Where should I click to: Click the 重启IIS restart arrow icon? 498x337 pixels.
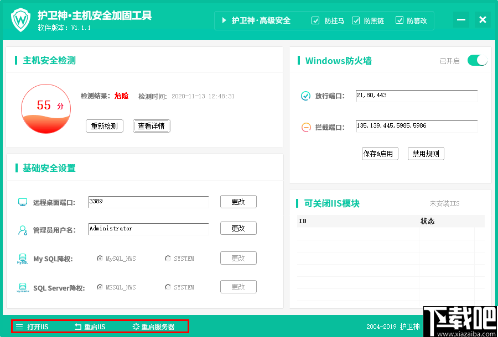point(77,326)
